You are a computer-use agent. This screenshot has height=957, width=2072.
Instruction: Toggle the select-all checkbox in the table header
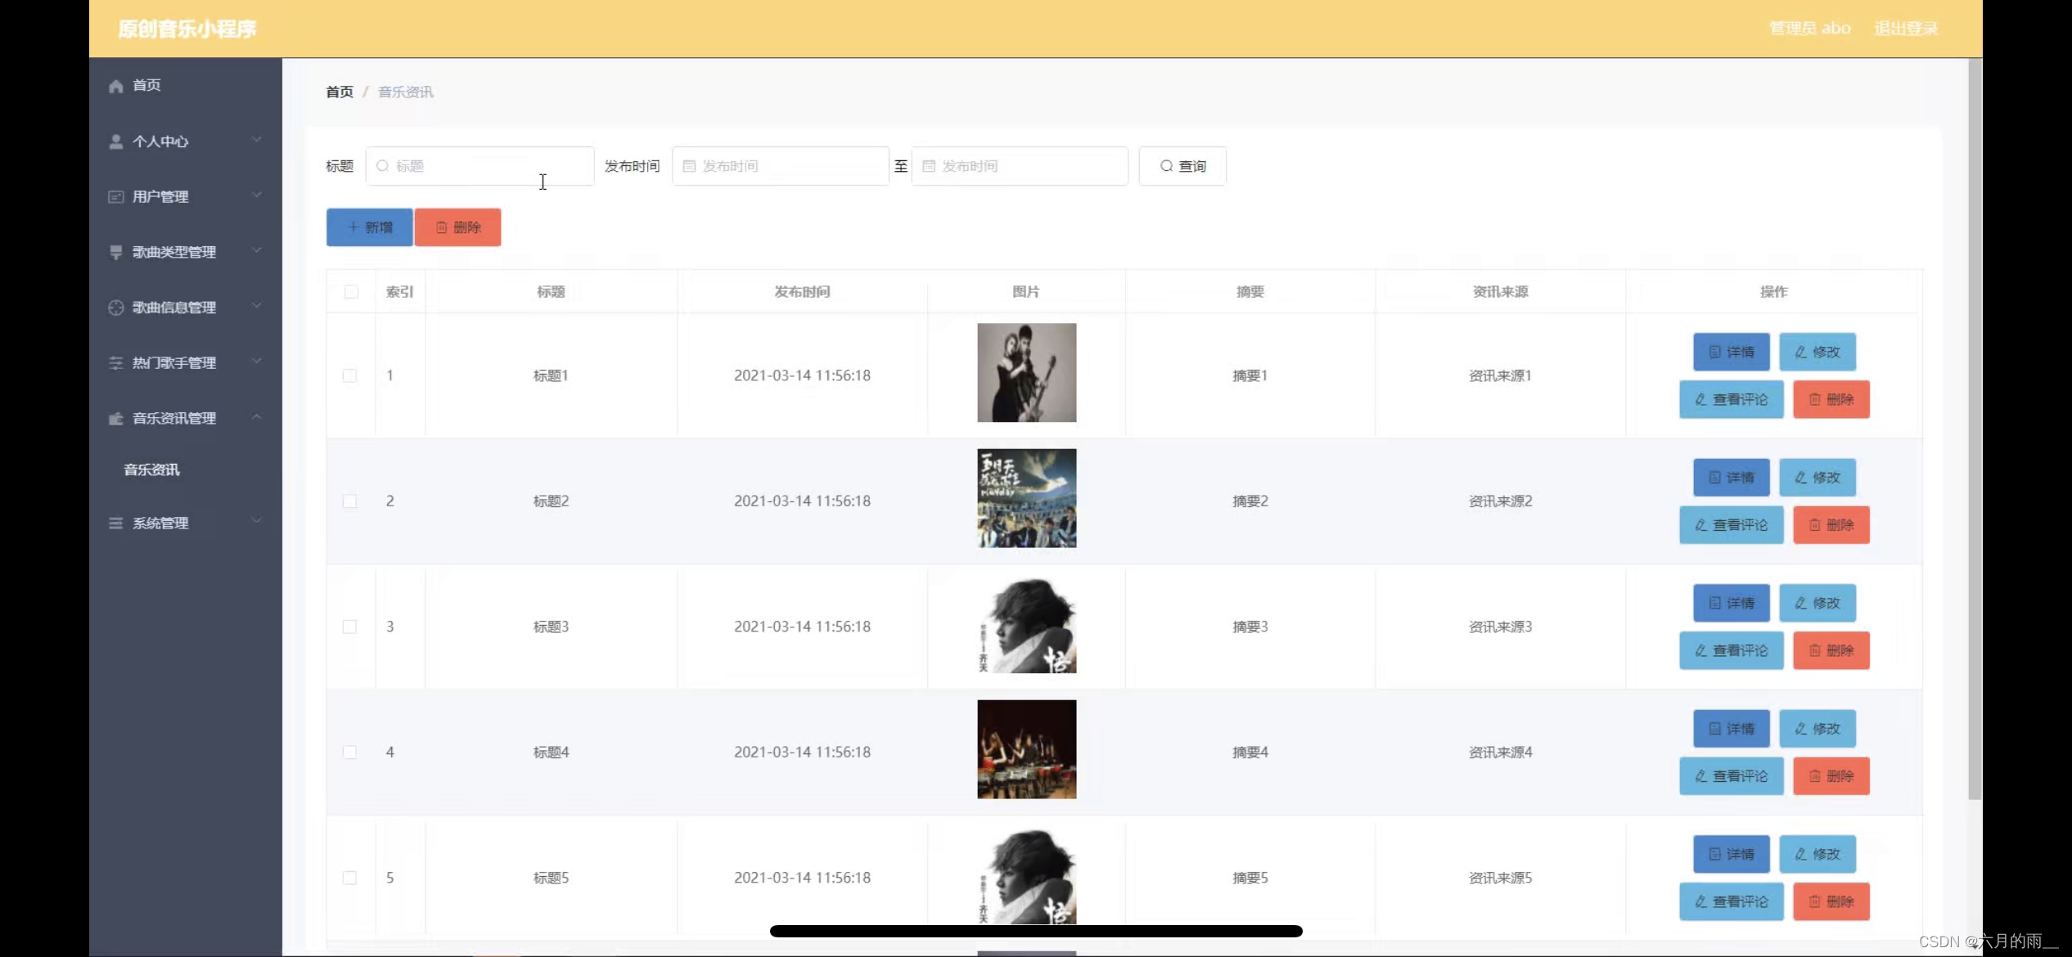[x=351, y=292]
